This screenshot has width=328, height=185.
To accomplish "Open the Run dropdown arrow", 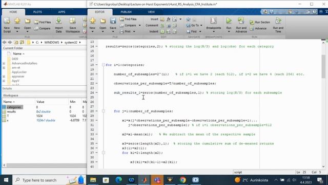I will point(229,32).
